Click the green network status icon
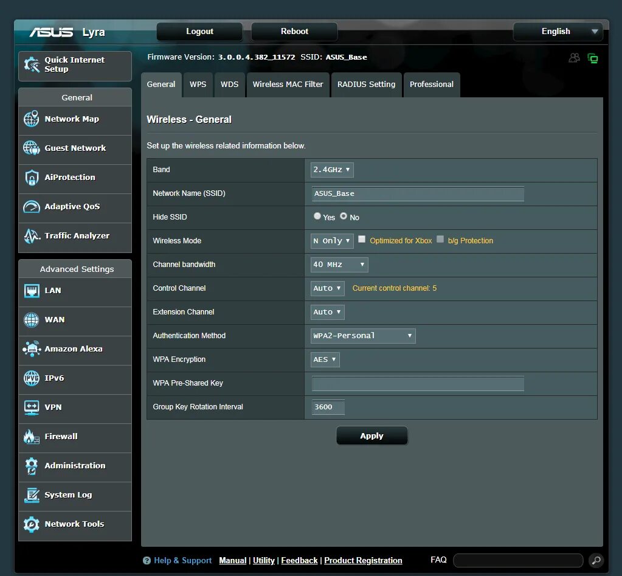 tap(593, 58)
